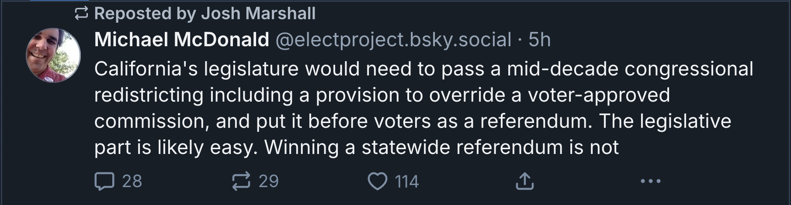Open the three-dot more options menu
Image resolution: width=791 pixels, height=205 pixels.
pos(650,181)
